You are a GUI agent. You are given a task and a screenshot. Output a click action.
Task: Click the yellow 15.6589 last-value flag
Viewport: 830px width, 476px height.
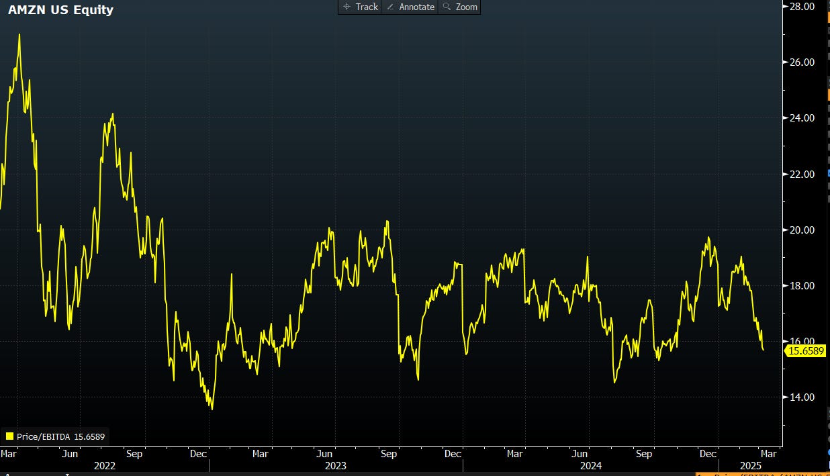[805, 350]
